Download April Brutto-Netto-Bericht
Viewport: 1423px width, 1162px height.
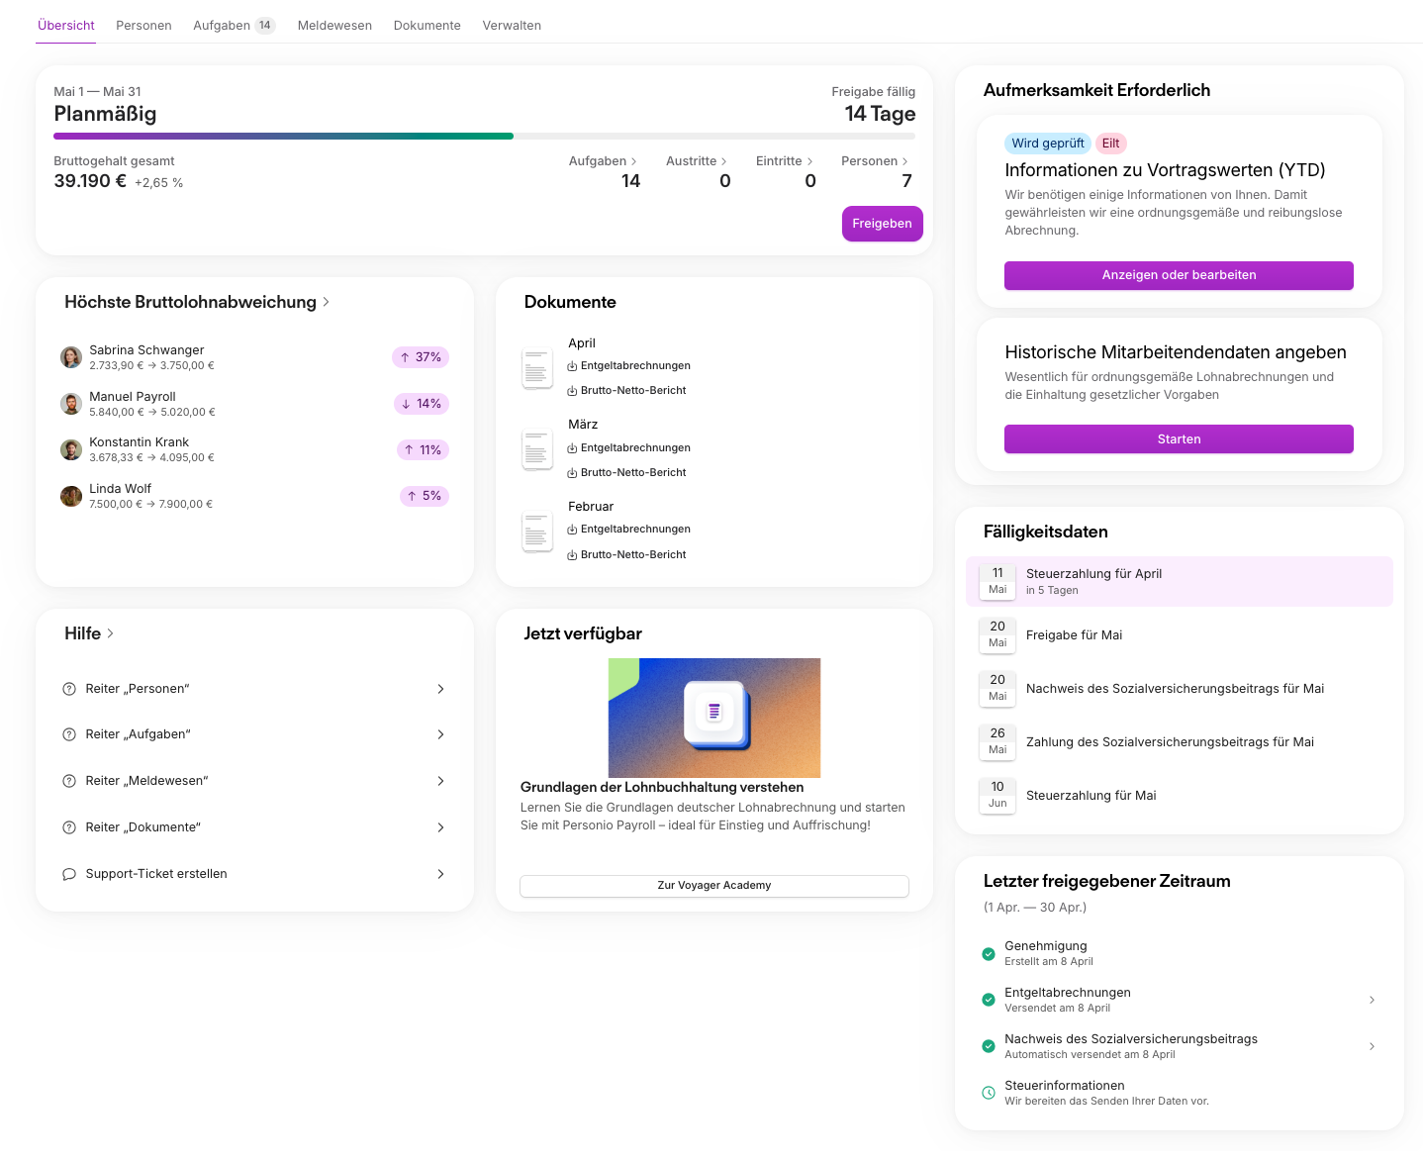(627, 391)
